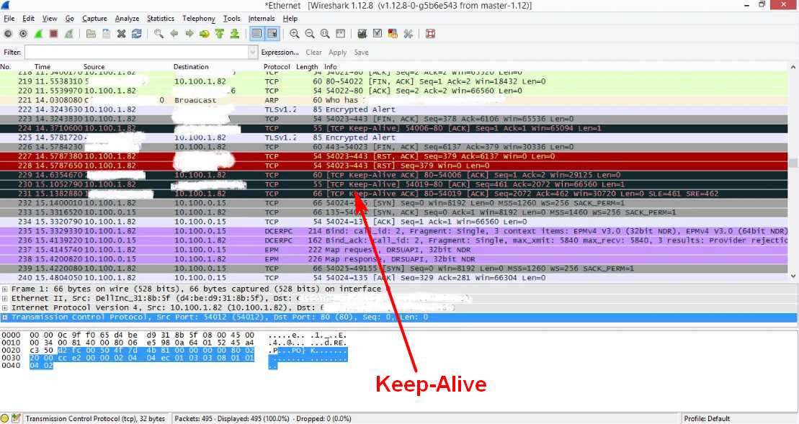Reload the capture file
This screenshot has width=799, height=424.
(136, 34)
